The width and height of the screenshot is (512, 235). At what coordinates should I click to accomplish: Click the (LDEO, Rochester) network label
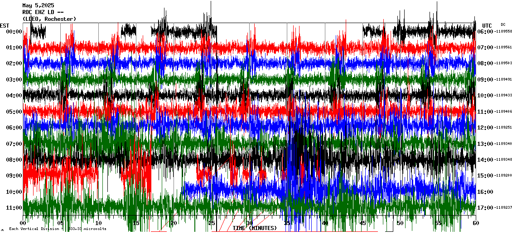(49, 19)
